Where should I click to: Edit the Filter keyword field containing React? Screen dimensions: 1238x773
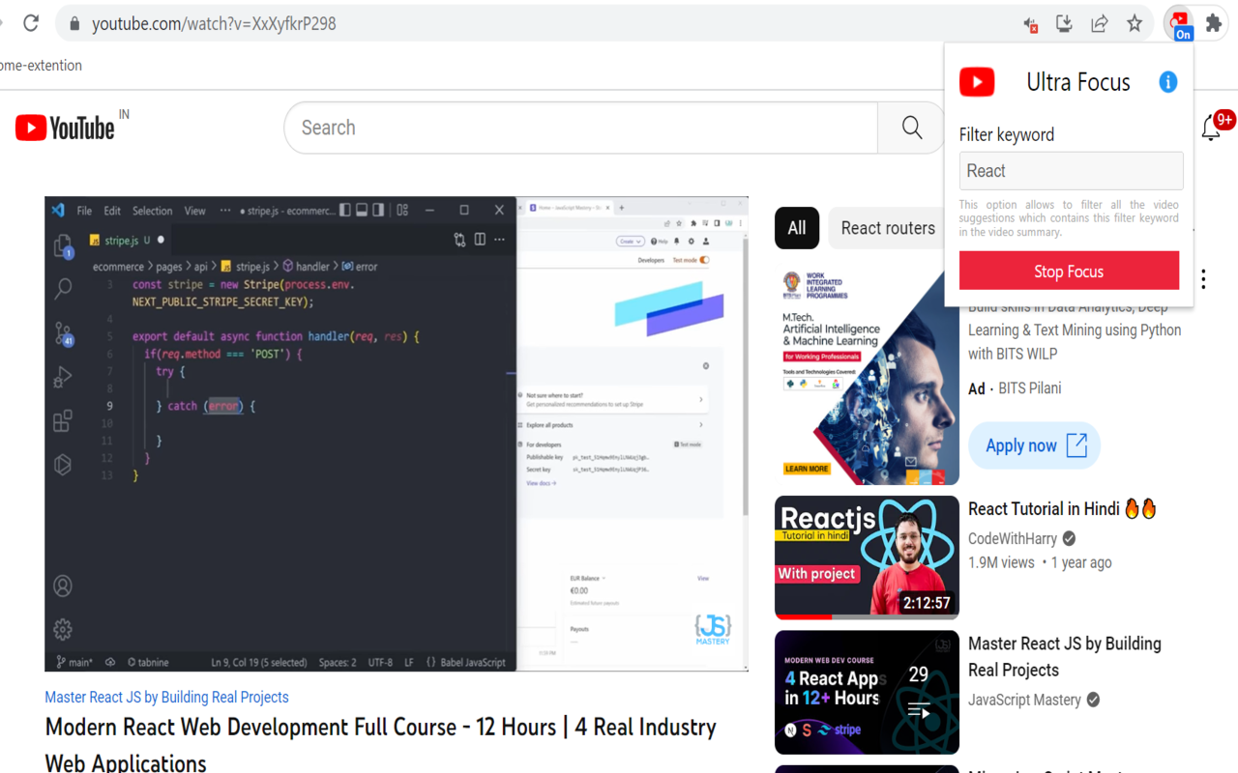(x=1071, y=171)
